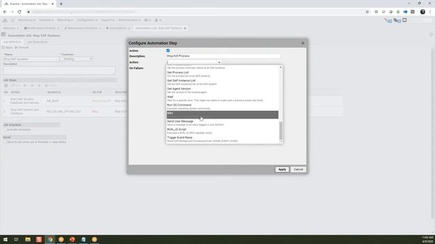
Task: Open File Explorer from the taskbar
Action: pos(28,239)
